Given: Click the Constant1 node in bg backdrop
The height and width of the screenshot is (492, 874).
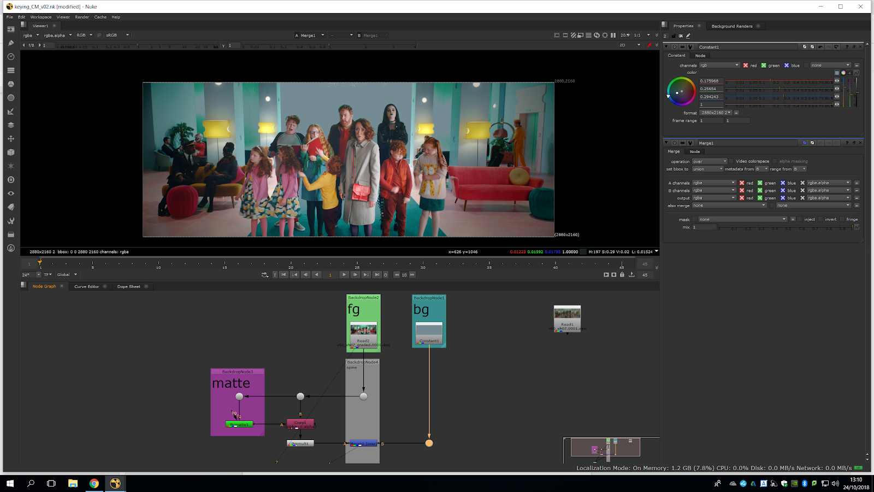Looking at the screenshot, I should 429,333.
